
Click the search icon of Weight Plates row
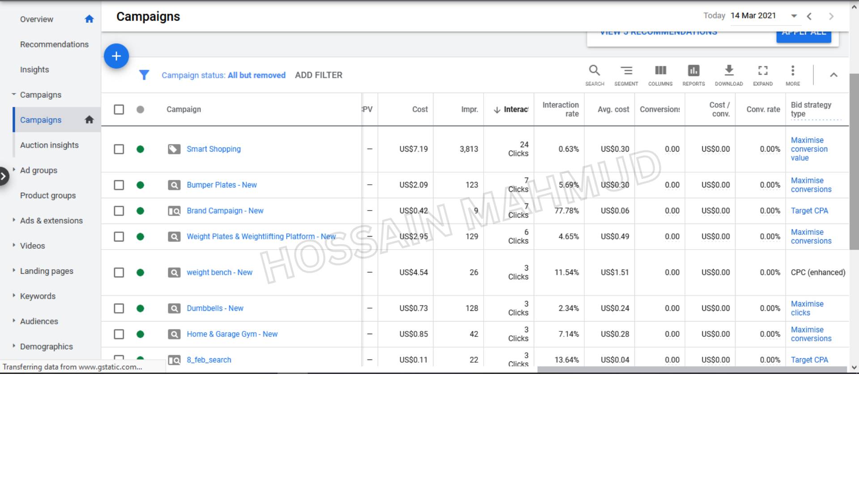174,237
